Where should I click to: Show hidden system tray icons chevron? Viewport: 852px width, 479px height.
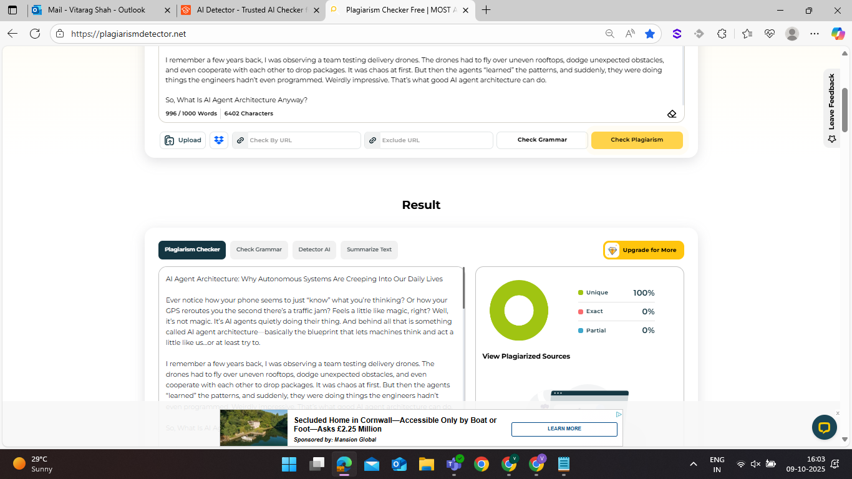693,464
